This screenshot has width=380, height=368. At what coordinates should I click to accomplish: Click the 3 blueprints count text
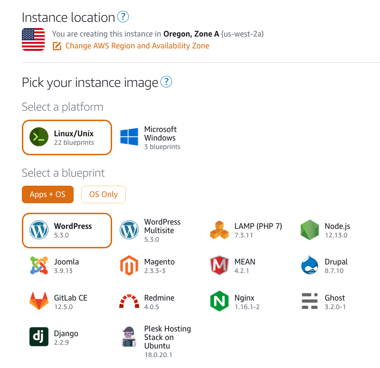coord(162,147)
